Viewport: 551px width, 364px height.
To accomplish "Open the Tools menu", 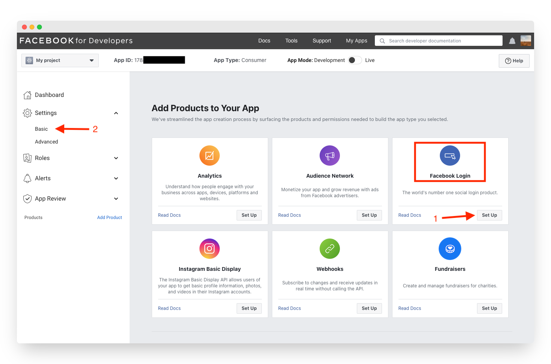I will pos(291,41).
